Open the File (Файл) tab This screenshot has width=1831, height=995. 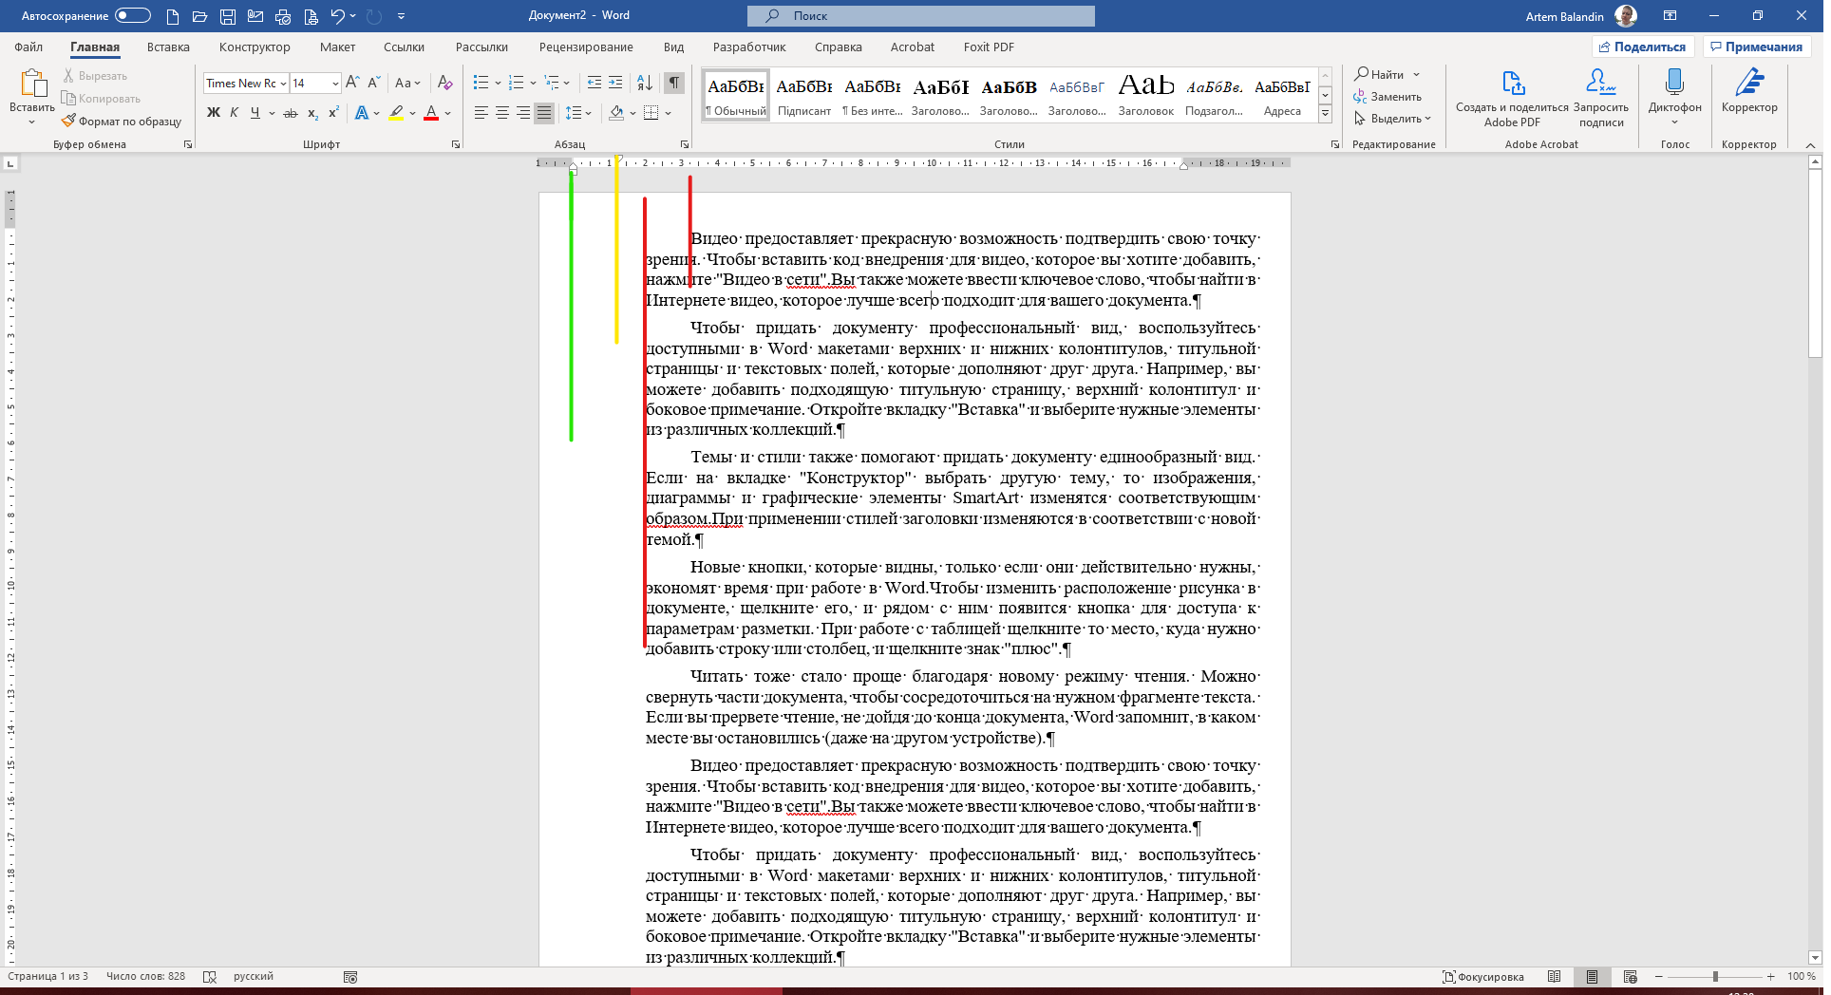pos(28,47)
